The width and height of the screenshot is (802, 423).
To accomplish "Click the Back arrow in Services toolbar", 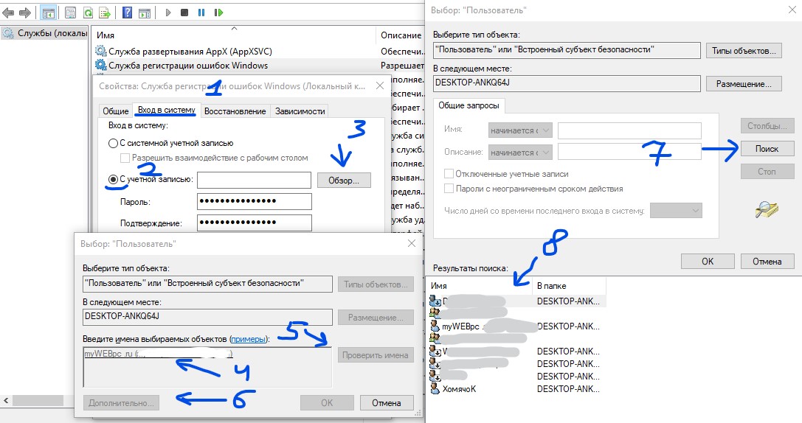I will tap(8, 13).
